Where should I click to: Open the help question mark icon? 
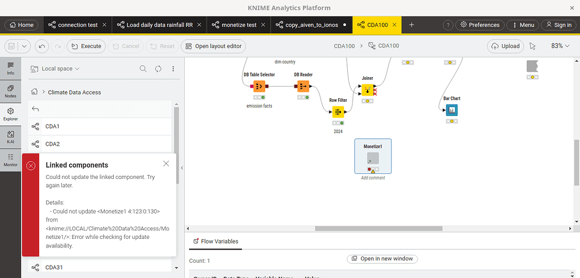(448, 25)
